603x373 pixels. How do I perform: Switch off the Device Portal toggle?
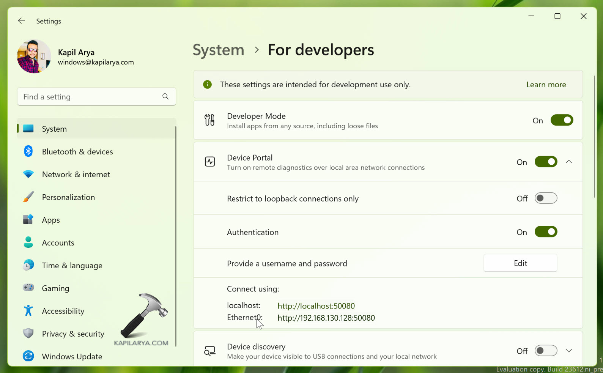point(546,162)
